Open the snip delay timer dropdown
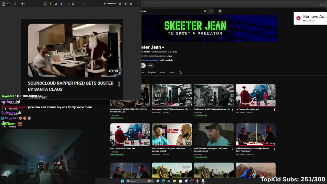327x184 pixels. (x=23, y=4)
